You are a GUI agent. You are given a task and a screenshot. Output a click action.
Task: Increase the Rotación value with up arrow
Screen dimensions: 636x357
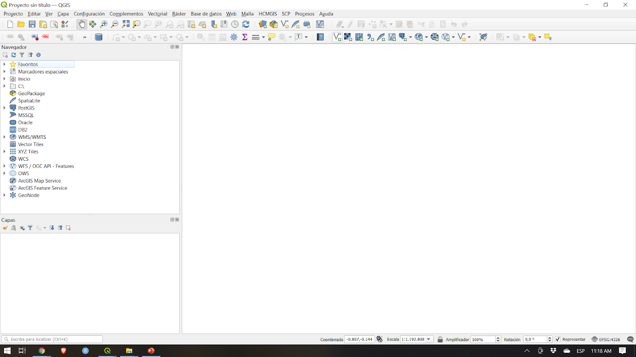click(550, 338)
